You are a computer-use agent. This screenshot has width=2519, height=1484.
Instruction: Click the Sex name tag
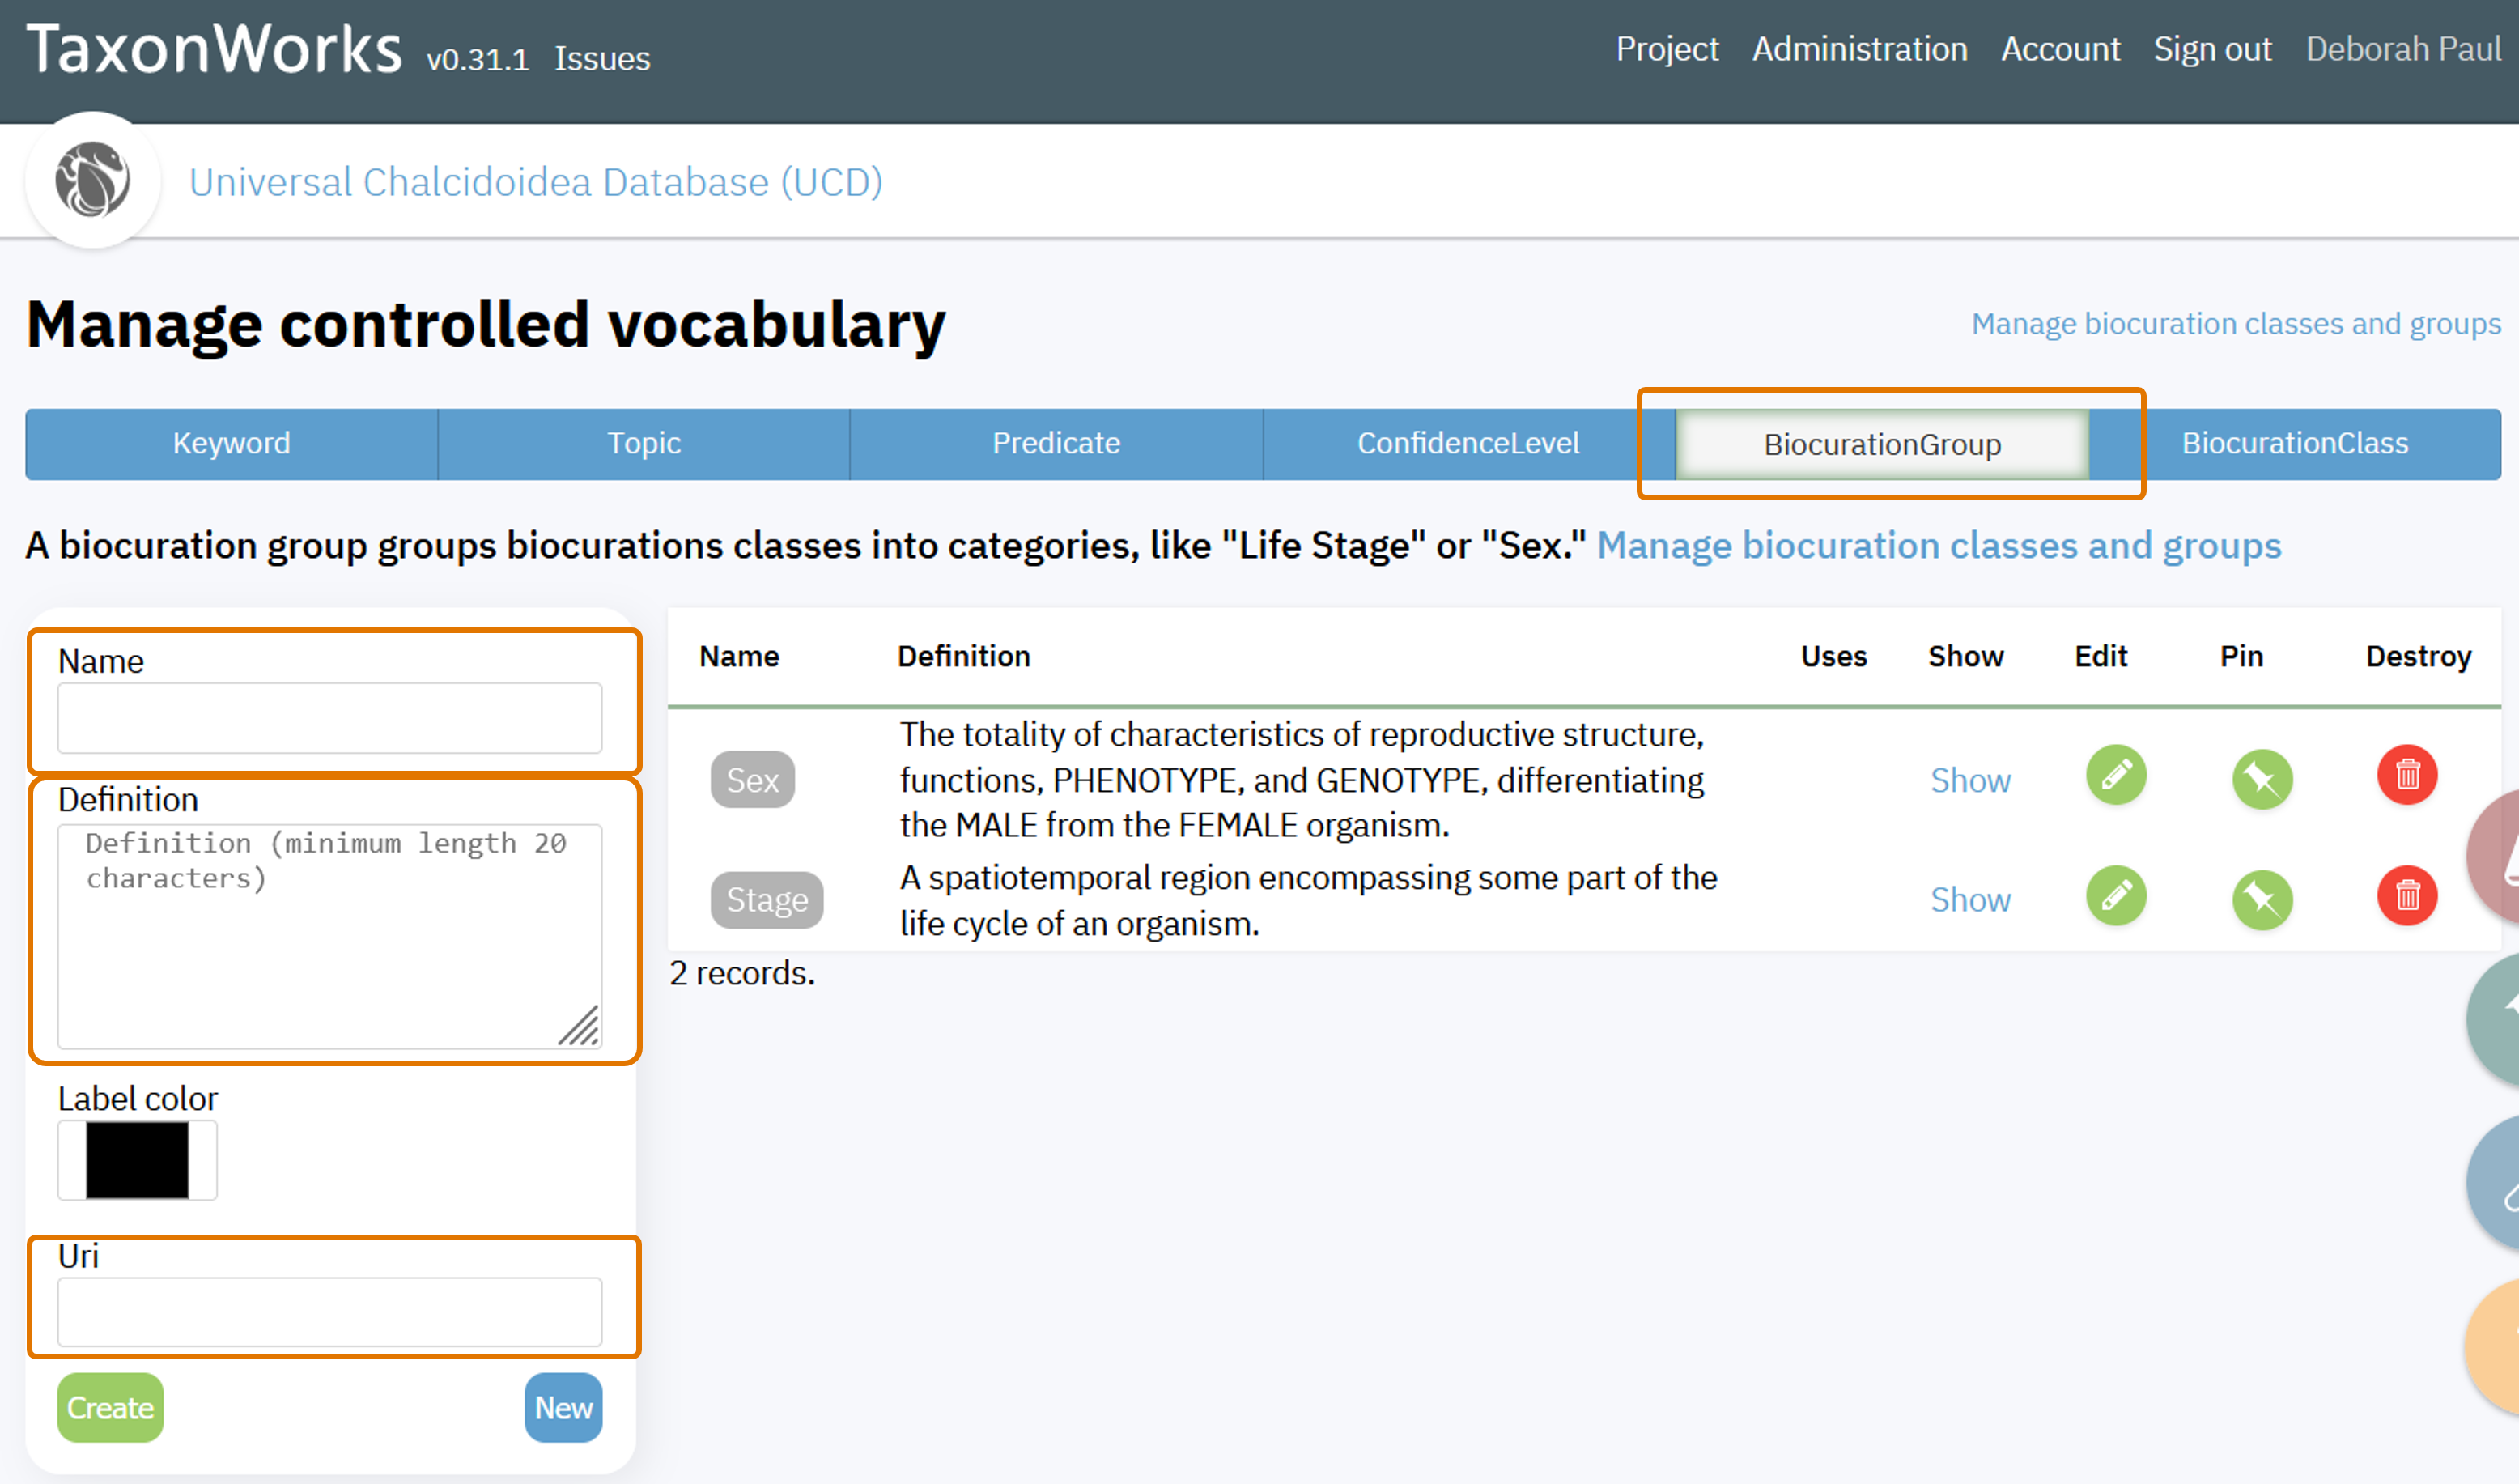[x=753, y=780]
